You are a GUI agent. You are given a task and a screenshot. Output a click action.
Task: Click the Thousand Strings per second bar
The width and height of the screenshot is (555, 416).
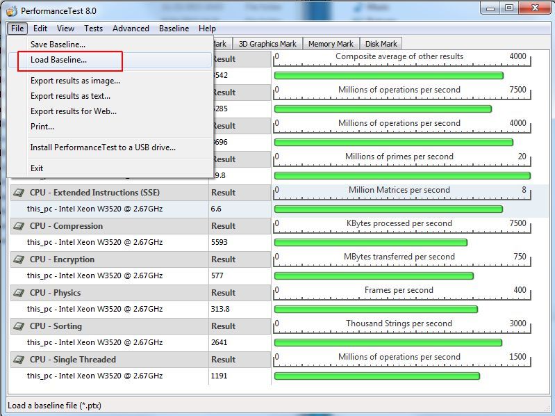click(x=388, y=343)
